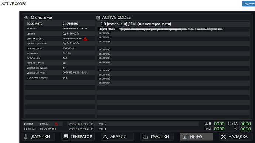Click the red warning triangle in status bar

tap(56, 124)
